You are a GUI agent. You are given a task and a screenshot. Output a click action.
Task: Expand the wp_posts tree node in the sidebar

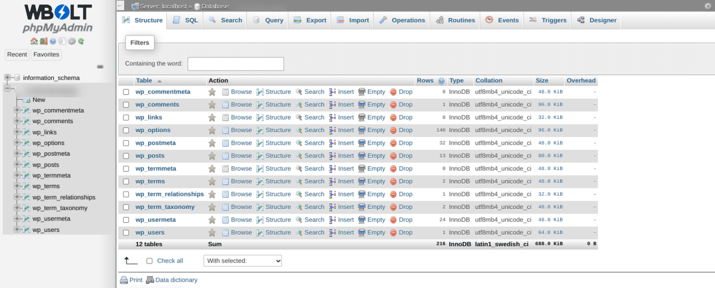tap(17, 164)
